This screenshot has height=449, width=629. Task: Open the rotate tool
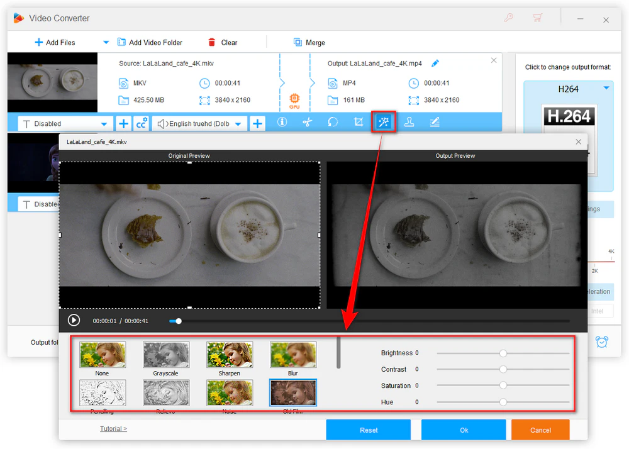tap(333, 122)
